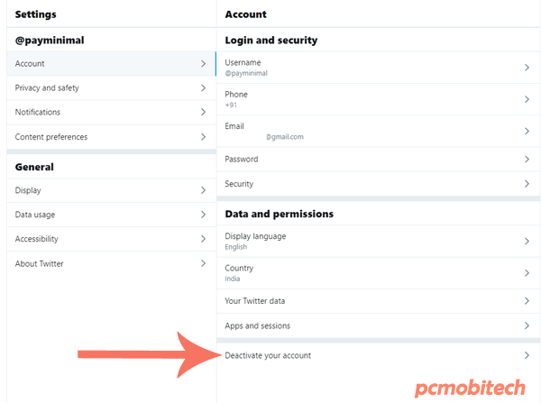Click the Deactivate row chevron arrow
Viewport: 541px width, 403px height.
pos(527,355)
